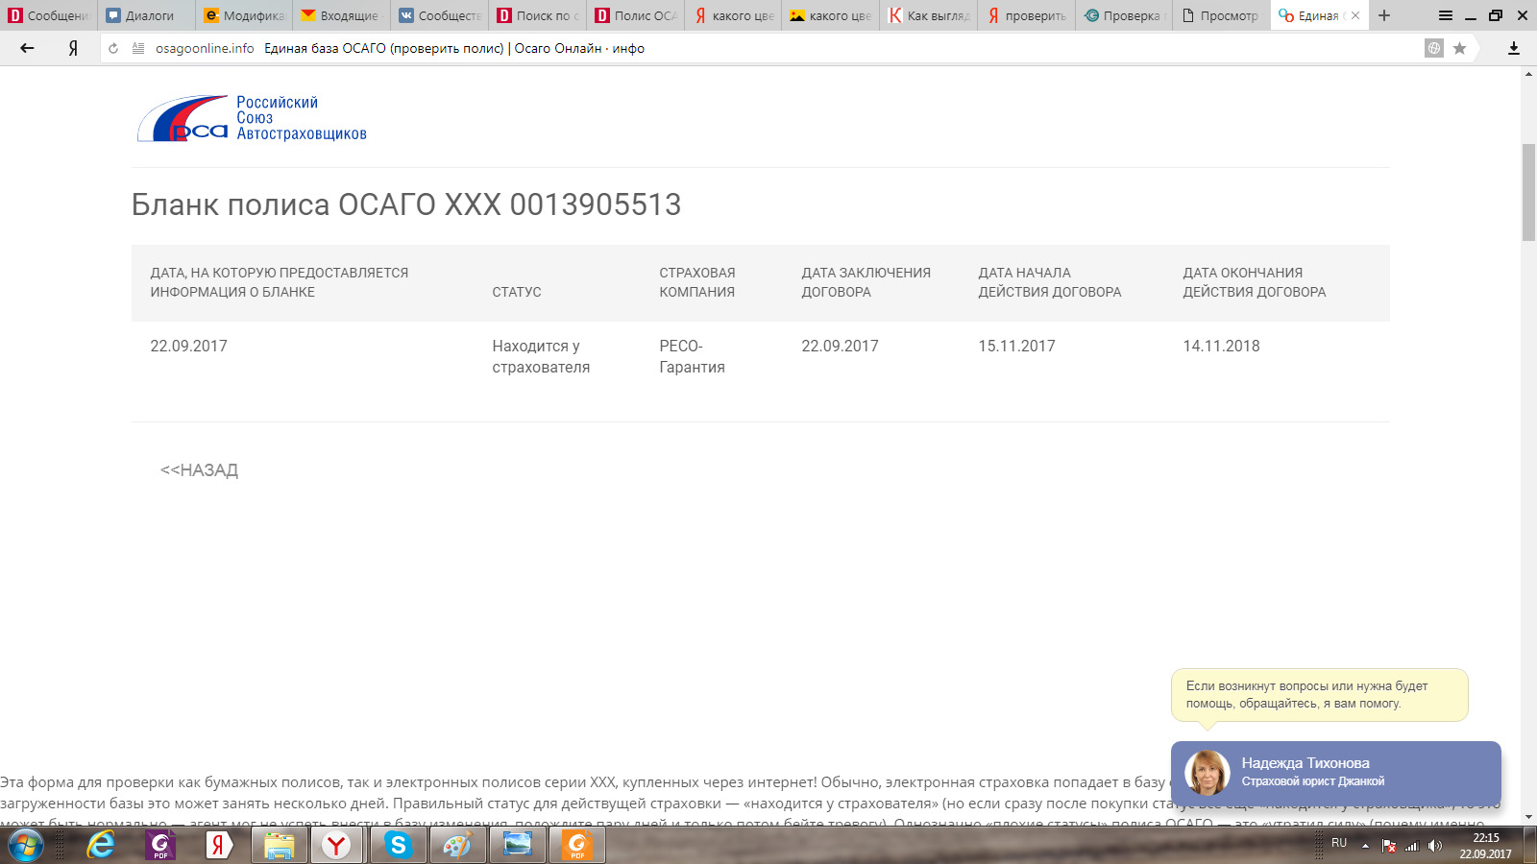The image size is (1537, 864).
Task: Switch to the VK 'Сообществ' tab
Action: tap(441, 15)
